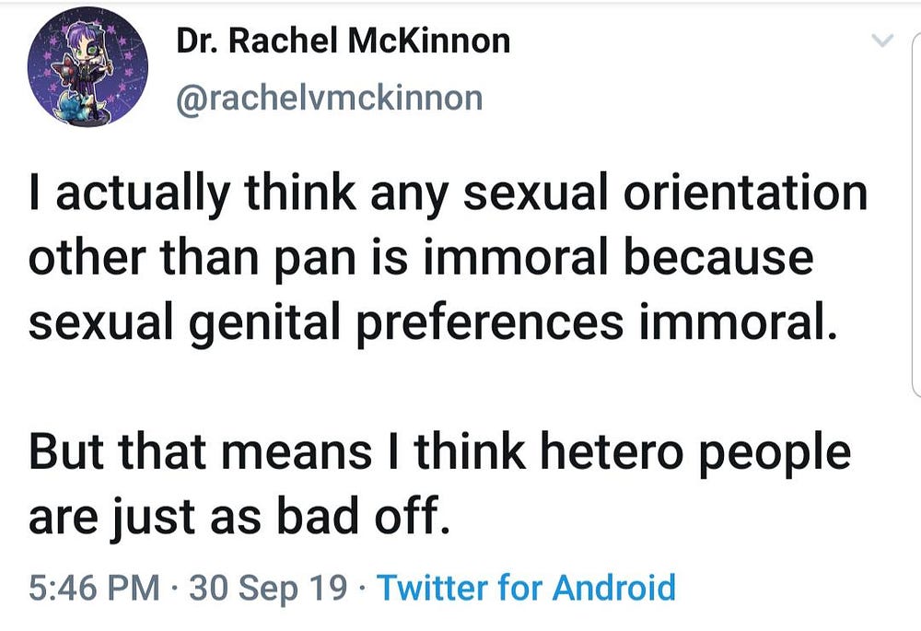Click the "other than pan is immoral because" line
The image size is (921, 631).
pyautogui.click(x=421, y=259)
